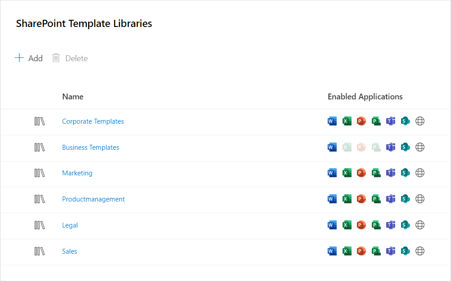The height and width of the screenshot is (282, 451).
Task: Open the Business Templates library link
Action: click(x=90, y=148)
